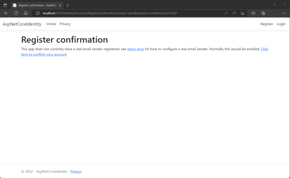Viewport: 290px width, 178px height.
Task: Go to the browser Home icon
Action: [x=26, y=13]
